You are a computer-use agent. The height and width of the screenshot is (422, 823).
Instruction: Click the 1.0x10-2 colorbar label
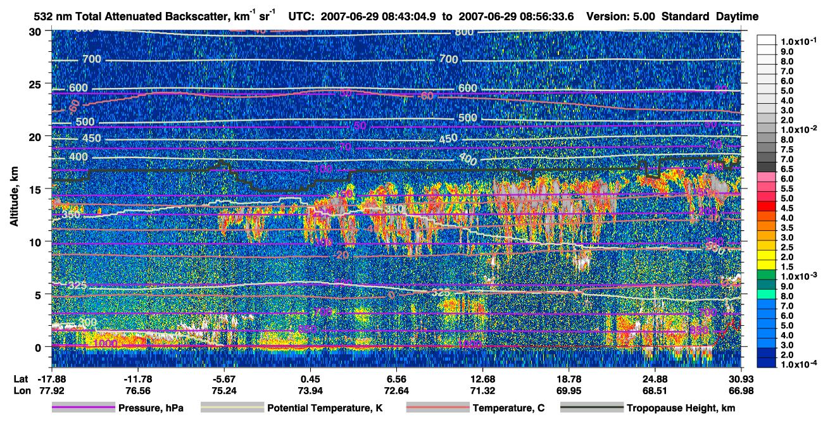point(799,130)
